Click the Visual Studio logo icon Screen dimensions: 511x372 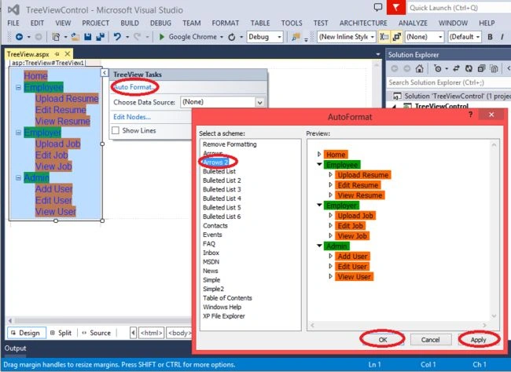[13, 9]
